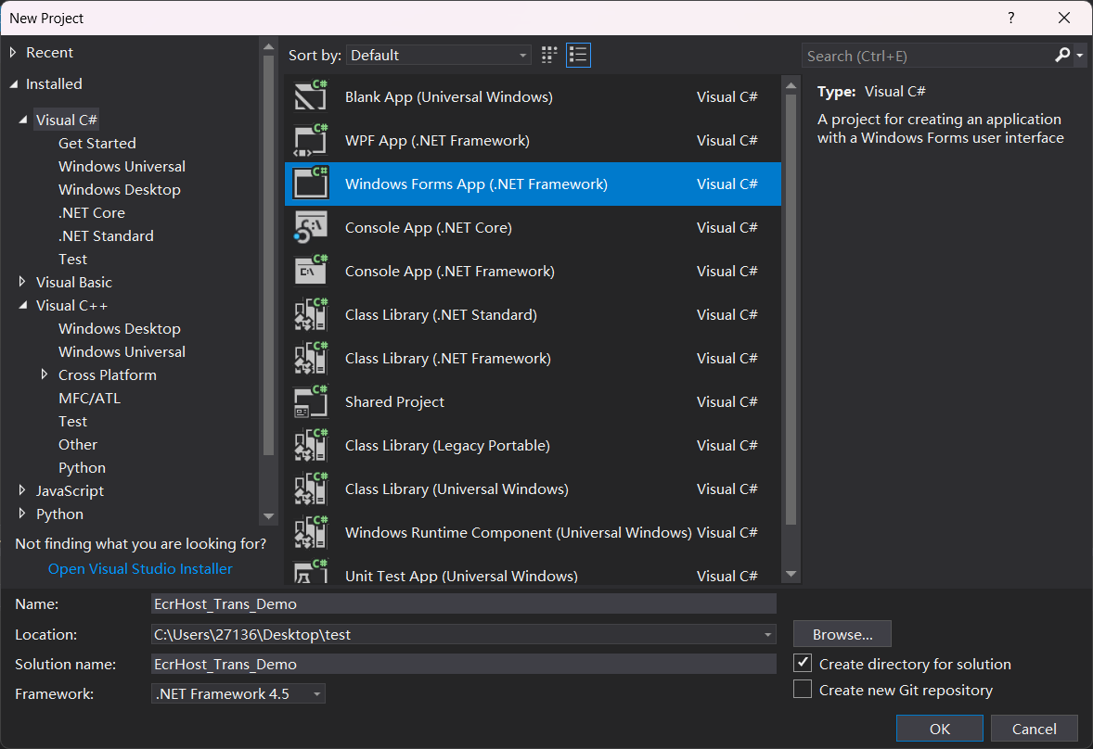Switch to small icons grid view
The image size is (1093, 749).
(x=549, y=55)
